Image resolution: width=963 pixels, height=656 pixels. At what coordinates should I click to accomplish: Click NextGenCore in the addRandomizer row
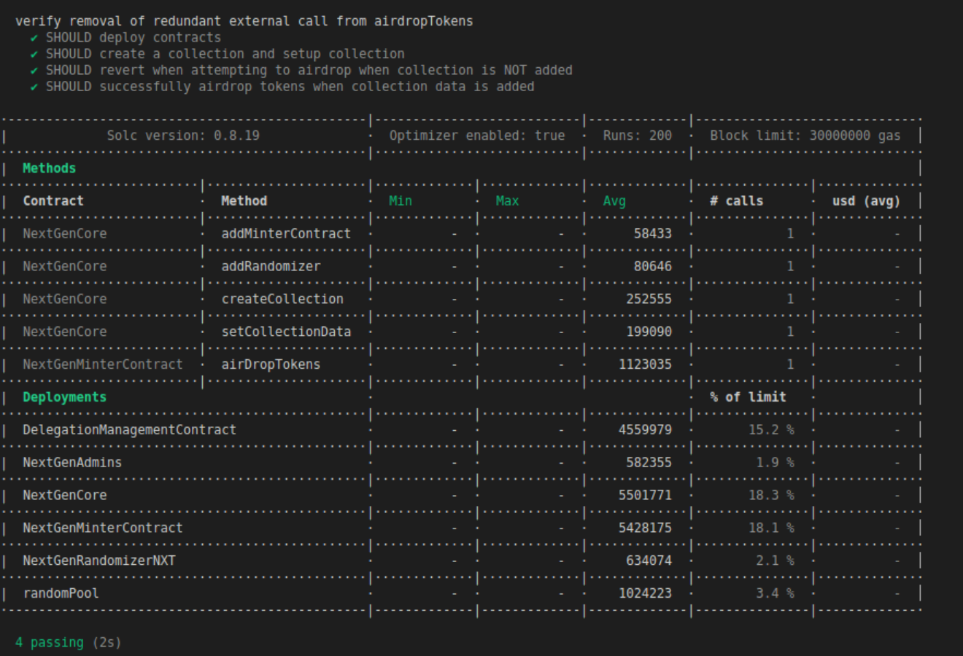pos(65,267)
